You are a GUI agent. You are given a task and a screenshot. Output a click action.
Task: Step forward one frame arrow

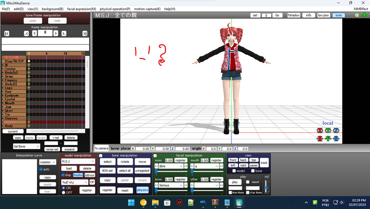tap(56, 33)
